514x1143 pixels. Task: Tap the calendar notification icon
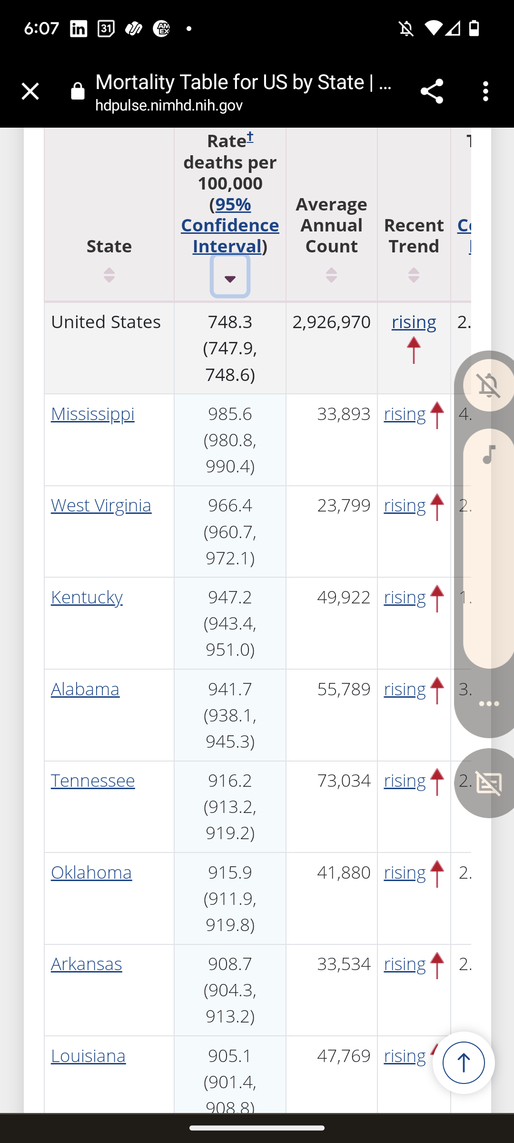(x=106, y=29)
